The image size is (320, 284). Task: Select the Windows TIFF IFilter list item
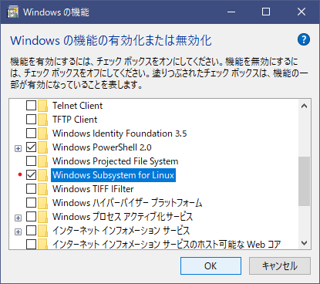(93, 189)
